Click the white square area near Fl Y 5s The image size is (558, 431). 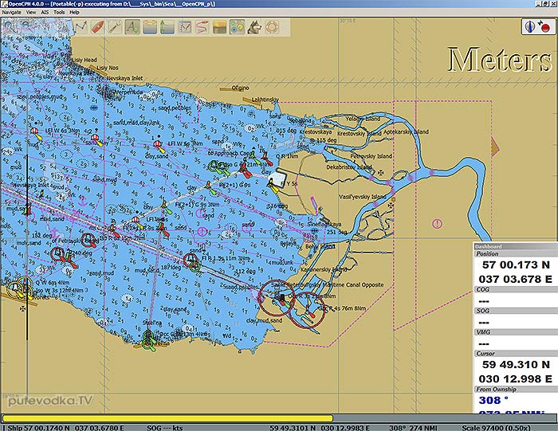point(278,179)
